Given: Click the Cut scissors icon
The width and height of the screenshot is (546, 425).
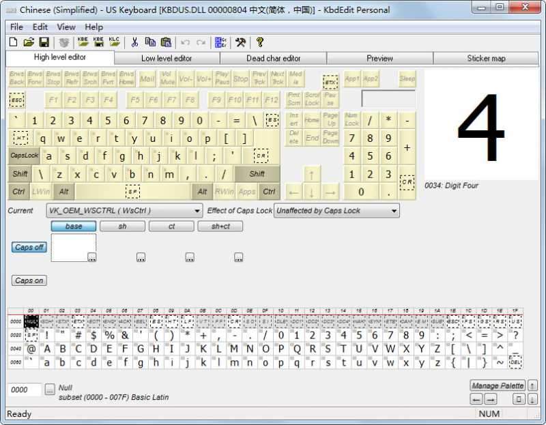Looking at the screenshot, I should [134, 42].
